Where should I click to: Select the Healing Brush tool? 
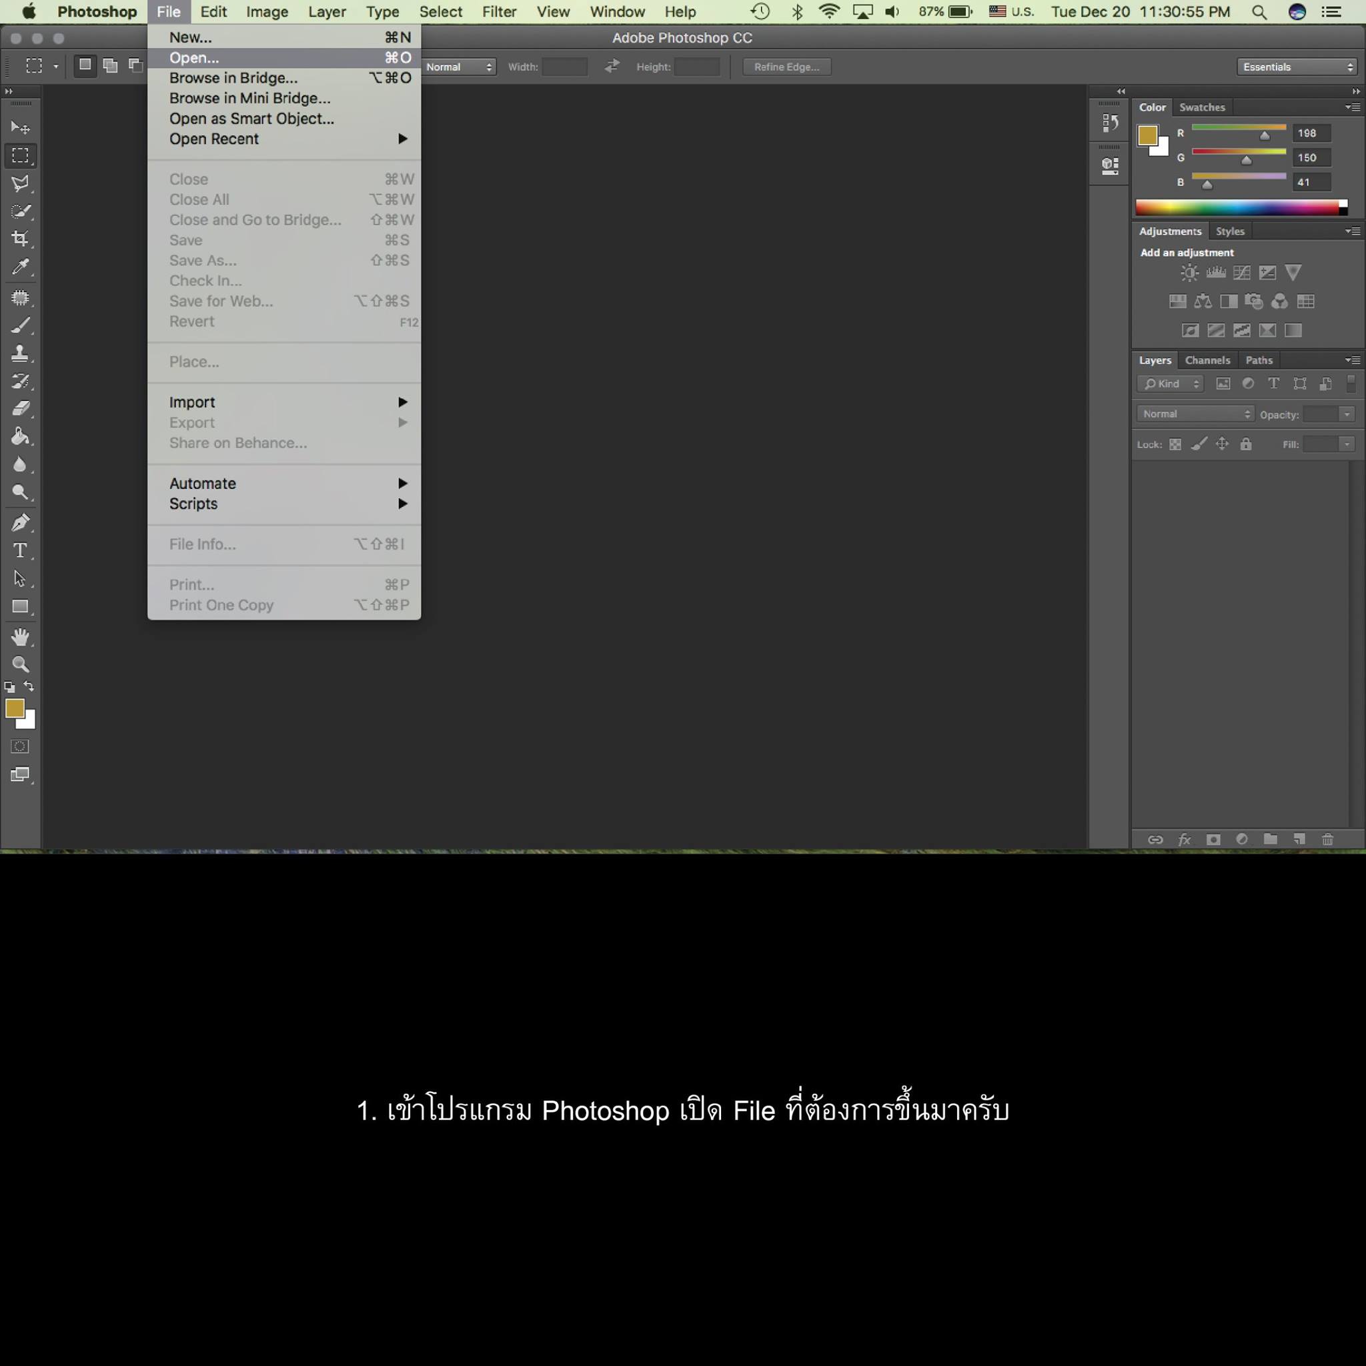(x=21, y=297)
